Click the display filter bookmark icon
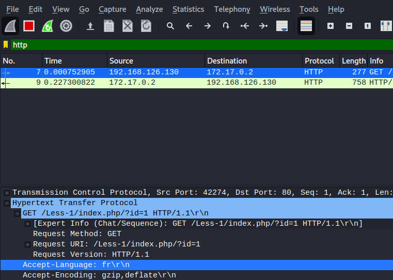This screenshot has height=280, width=393. pyautogui.click(x=6, y=45)
